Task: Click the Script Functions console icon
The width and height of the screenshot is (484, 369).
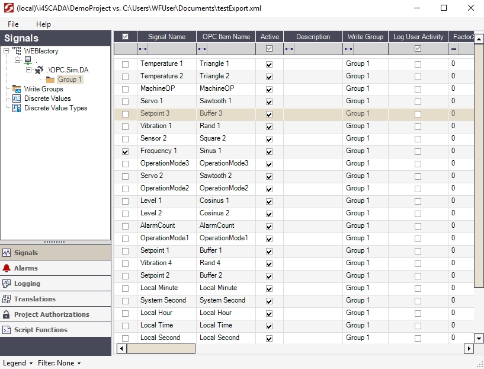Action: point(7,330)
